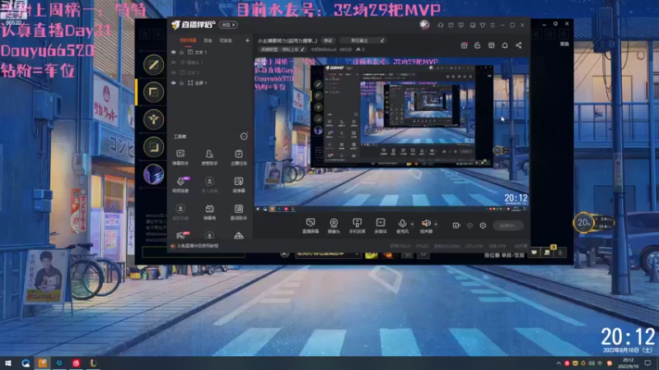Mute the 麦克风 microphone
This screenshot has width=659, height=370.
(402, 224)
